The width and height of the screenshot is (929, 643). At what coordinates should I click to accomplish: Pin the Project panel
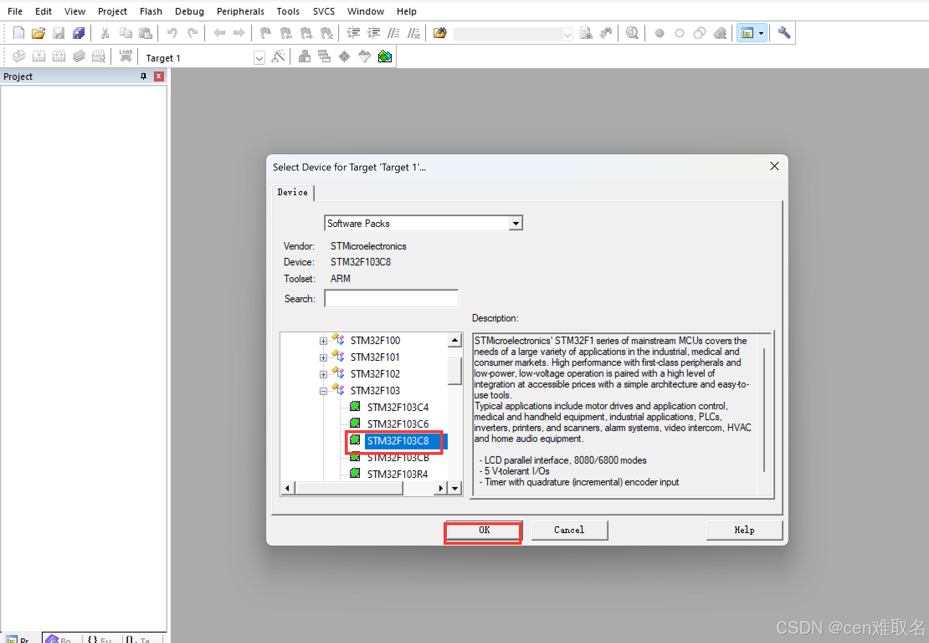coord(144,76)
